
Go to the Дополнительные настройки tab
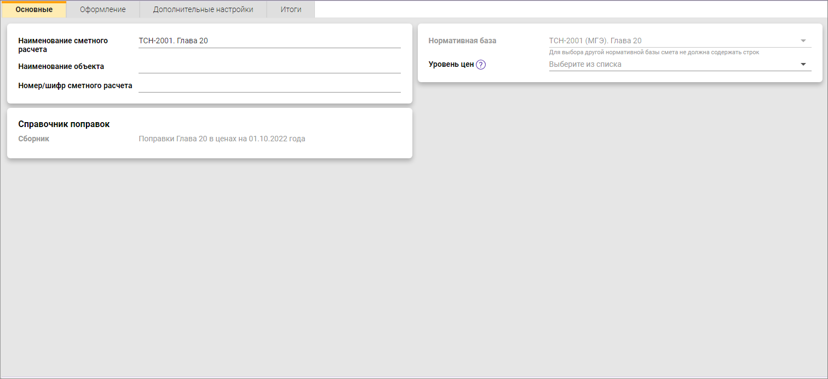pos(203,9)
